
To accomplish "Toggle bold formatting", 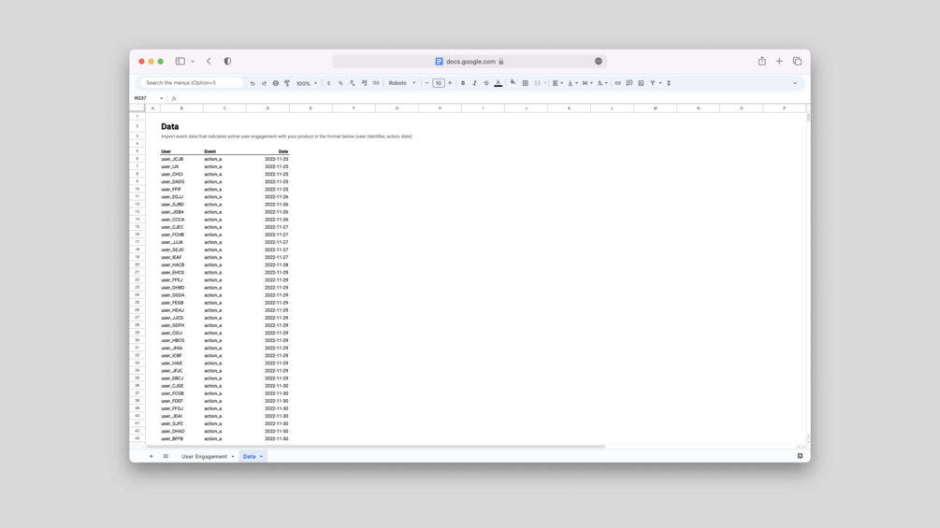I will (463, 83).
